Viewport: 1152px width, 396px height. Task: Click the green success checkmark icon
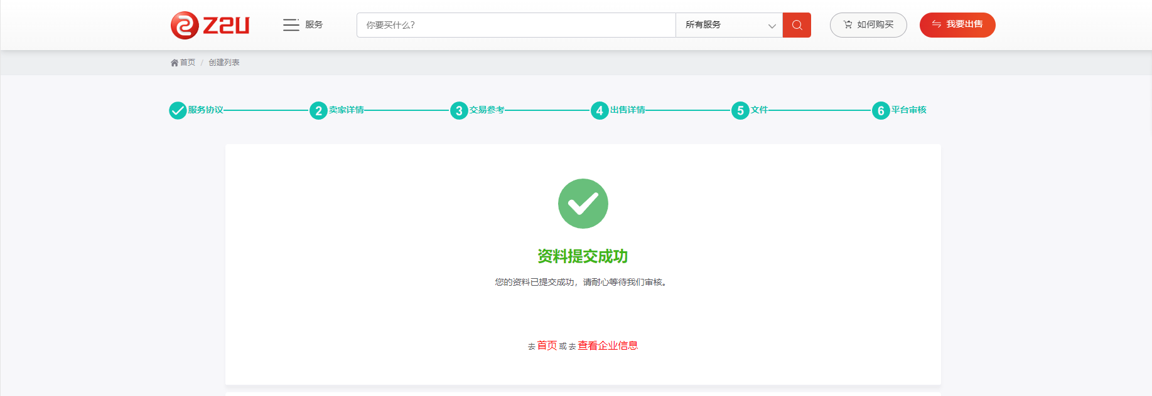pos(583,204)
